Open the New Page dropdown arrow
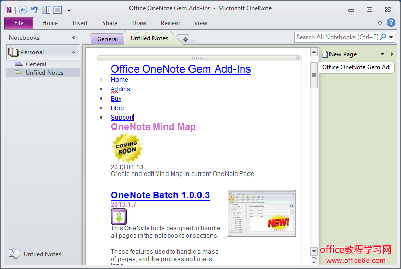Viewport: 401px width, 269px height. [382, 54]
